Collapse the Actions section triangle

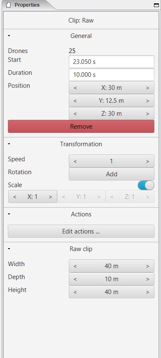coord(9,214)
